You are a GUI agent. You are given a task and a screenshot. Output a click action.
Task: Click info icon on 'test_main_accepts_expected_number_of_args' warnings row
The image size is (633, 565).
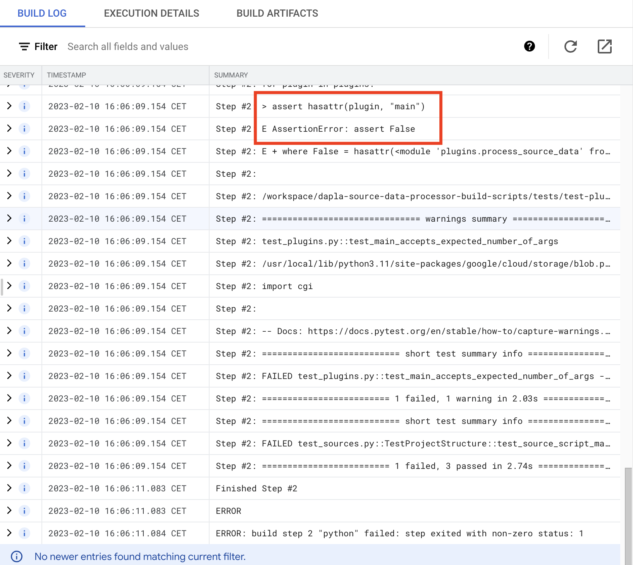click(24, 241)
